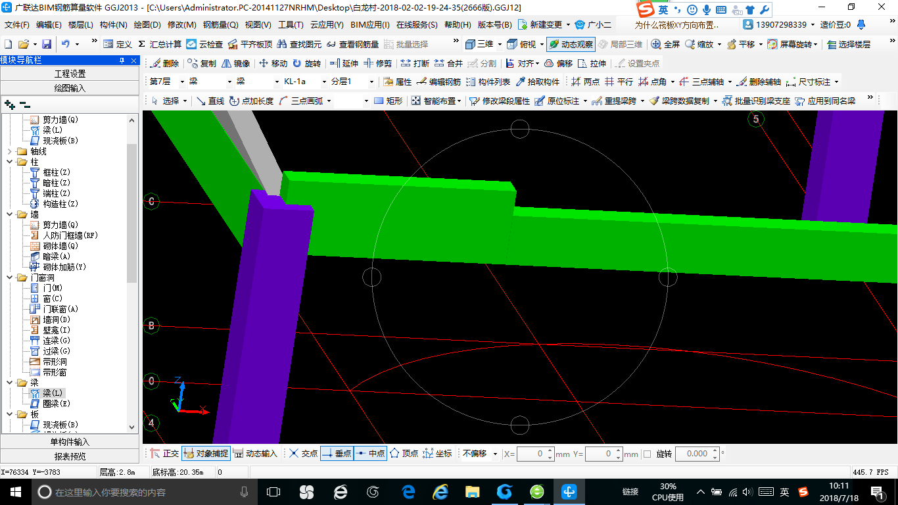Enable the 旋转 rotation checkbox
898x505 pixels.
[647, 454]
